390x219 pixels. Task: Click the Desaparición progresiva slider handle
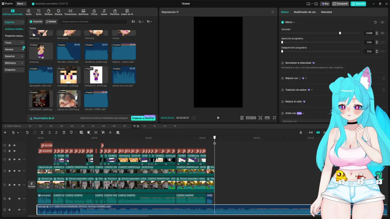tap(282, 51)
